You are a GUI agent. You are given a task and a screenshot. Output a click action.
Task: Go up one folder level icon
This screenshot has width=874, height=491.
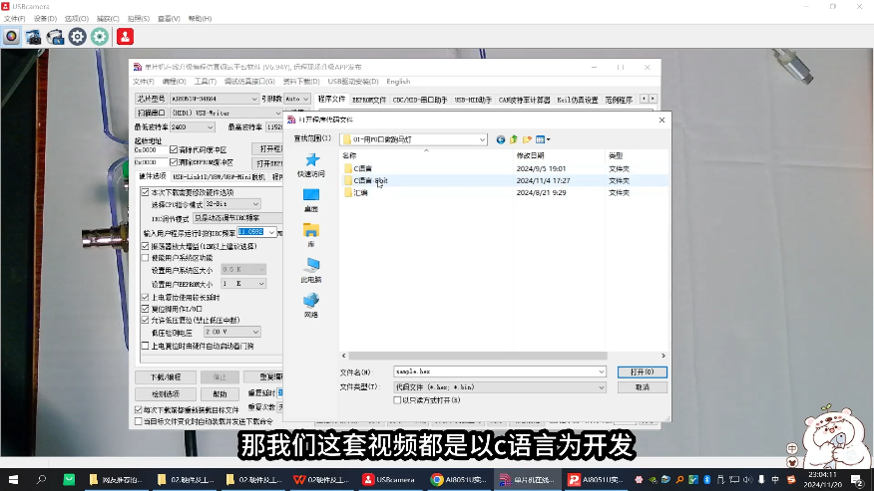click(514, 139)
